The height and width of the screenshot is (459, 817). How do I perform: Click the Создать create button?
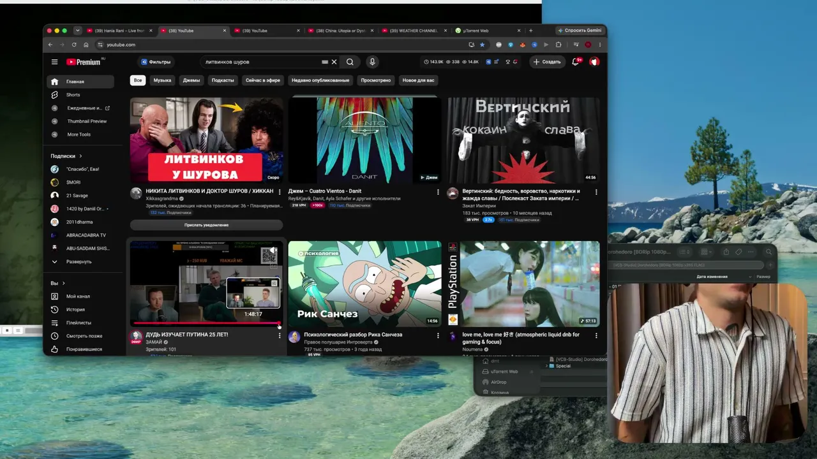[x=547, y=62]
